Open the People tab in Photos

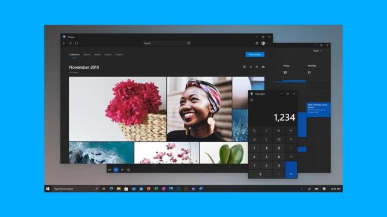pos(97,55)
